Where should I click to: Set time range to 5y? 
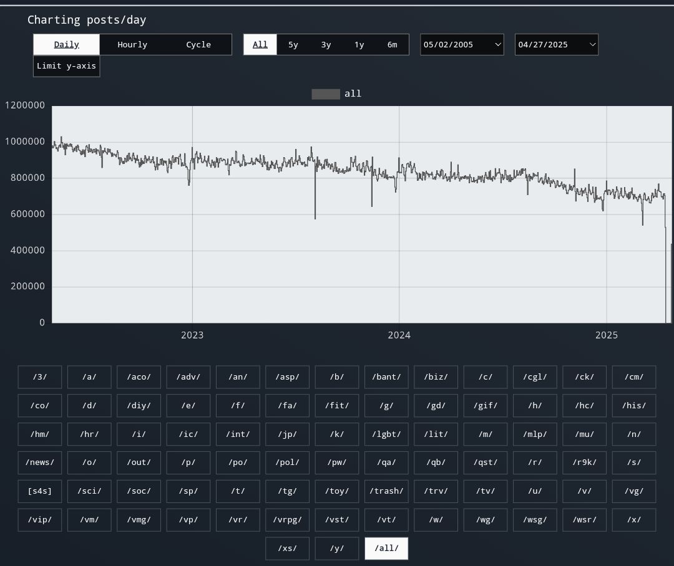tap(293, 45)
